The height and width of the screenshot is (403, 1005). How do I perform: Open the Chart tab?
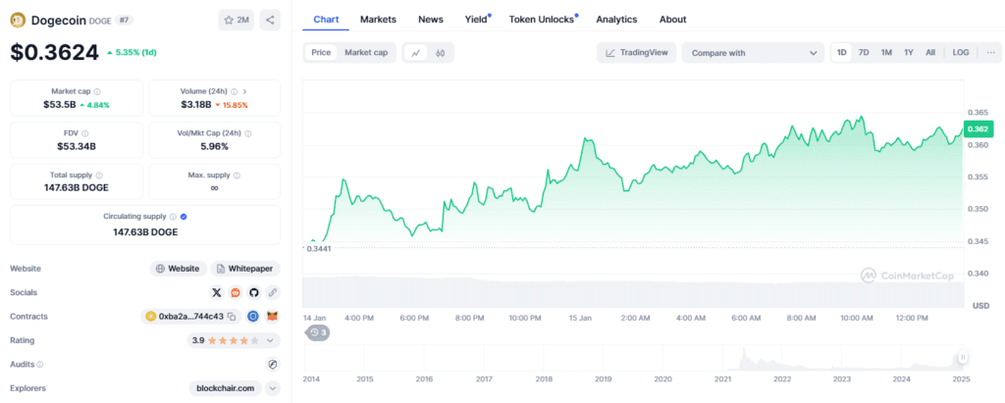tap(326, 20)
